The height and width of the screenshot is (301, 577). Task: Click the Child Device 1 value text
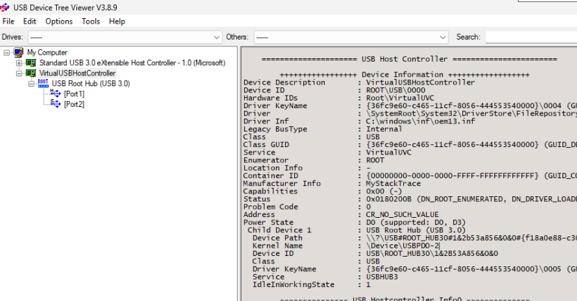tap(416, 230)
